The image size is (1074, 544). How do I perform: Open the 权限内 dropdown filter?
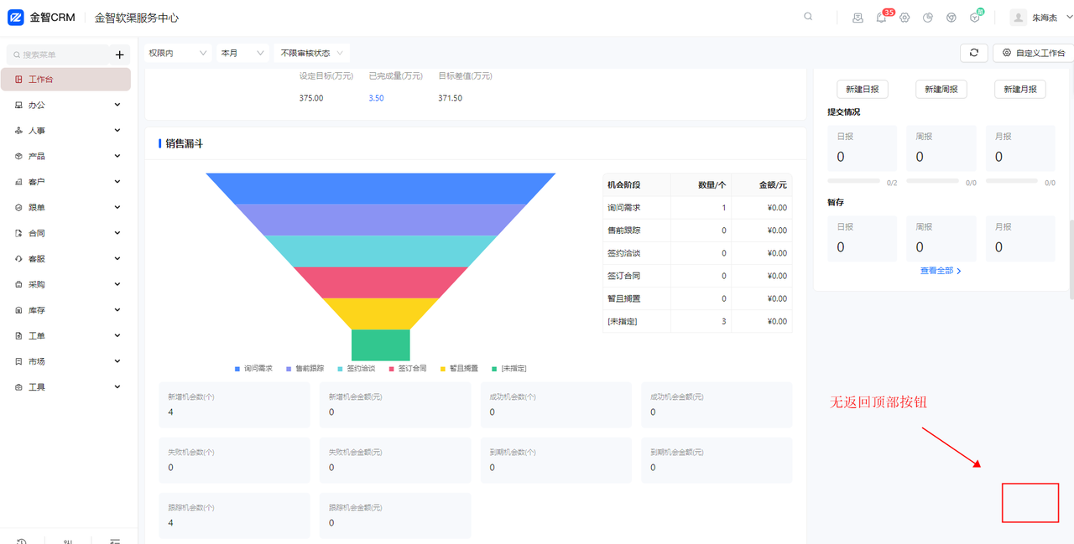pos(178,53)
